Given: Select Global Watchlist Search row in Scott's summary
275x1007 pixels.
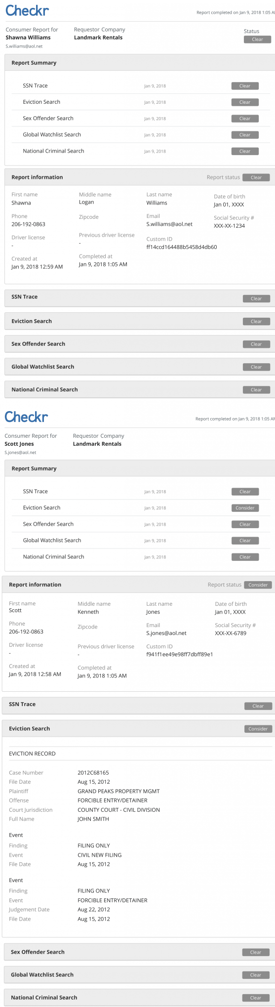Looking at the screenshot, I should tap(141, 541).
